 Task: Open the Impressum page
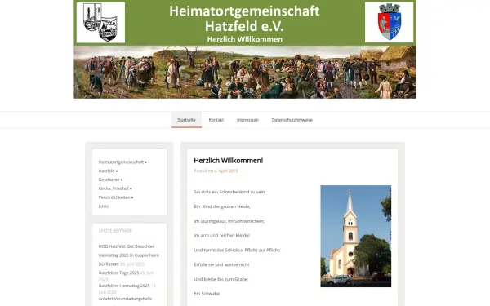(x=247, y=120)
